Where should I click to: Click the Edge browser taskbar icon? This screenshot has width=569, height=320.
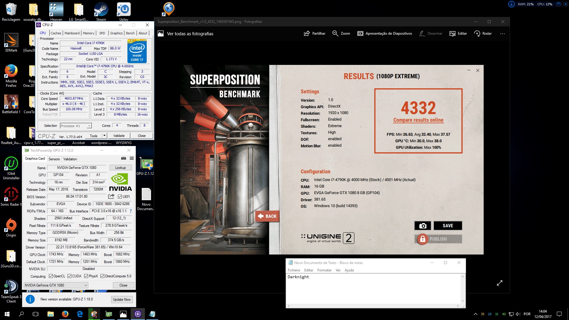(x=80, y=314)
